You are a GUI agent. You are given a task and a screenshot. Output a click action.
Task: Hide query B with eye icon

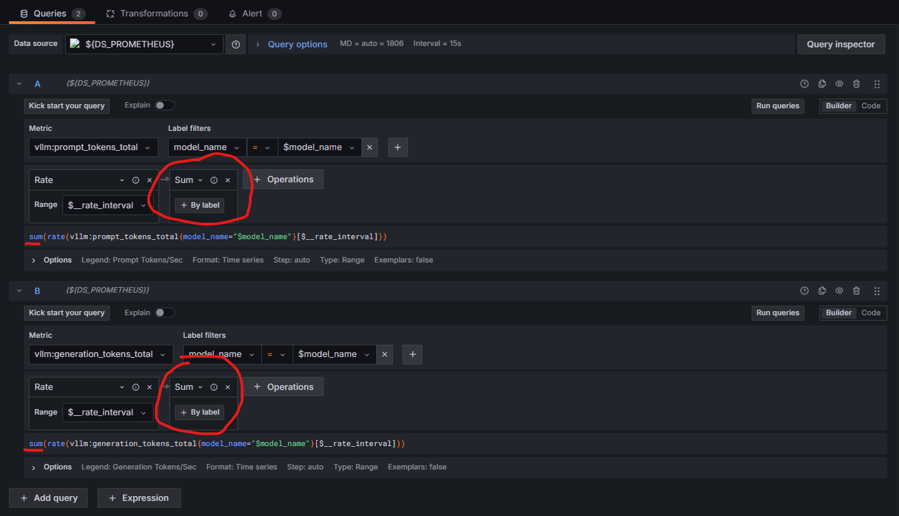[839, 291]
